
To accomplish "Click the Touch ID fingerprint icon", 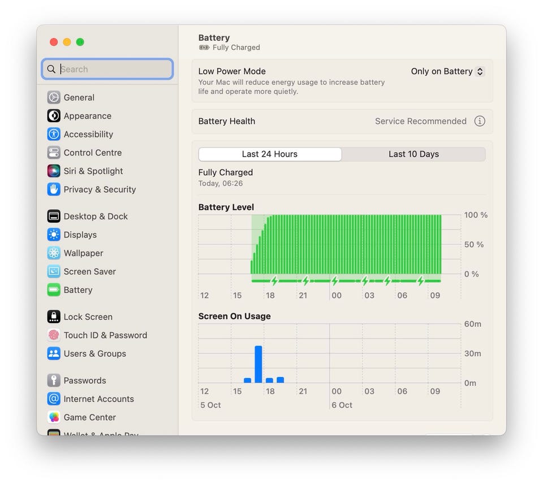I will click(x=54, y=335).
